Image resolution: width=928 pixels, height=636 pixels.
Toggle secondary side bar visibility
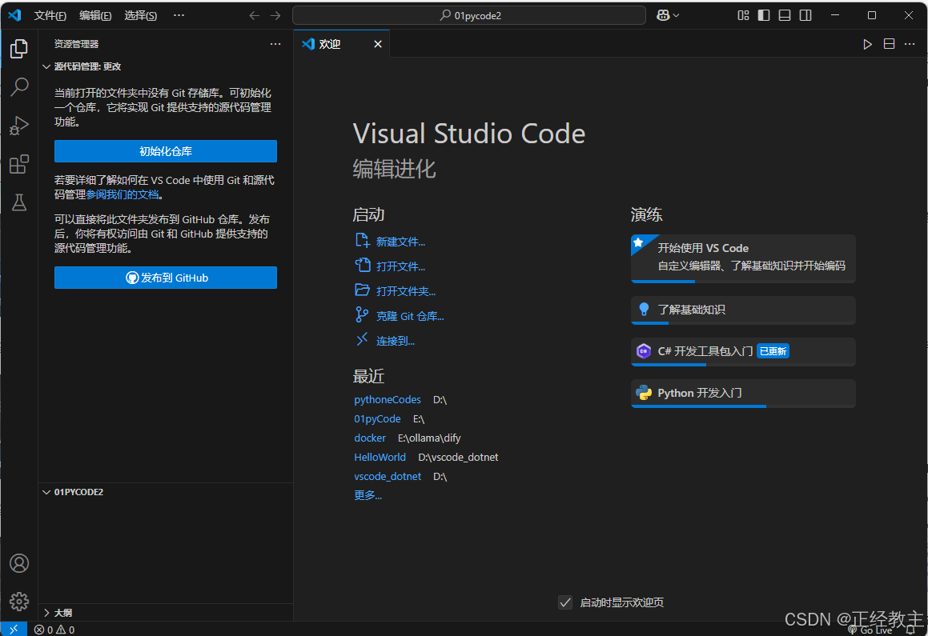coord(805,15)
